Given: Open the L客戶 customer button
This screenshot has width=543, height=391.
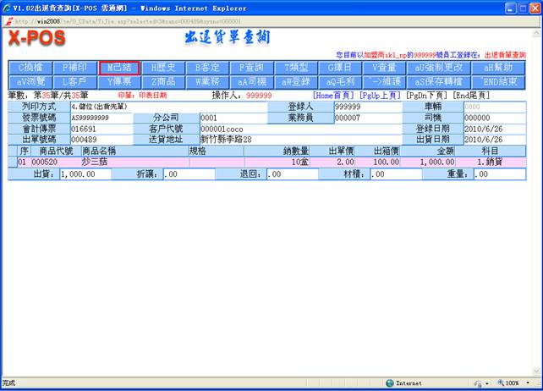Looking at the screenshot, I should point(74,81).
